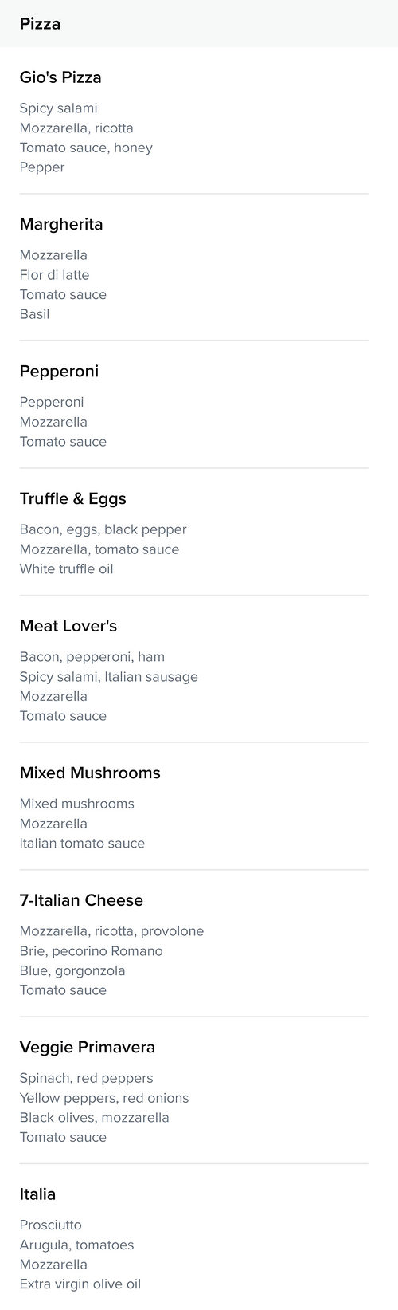This screenshot has width=398, height=1310.
Task: Select the Italia pizza title
Action: click(x=37, y=1194)
